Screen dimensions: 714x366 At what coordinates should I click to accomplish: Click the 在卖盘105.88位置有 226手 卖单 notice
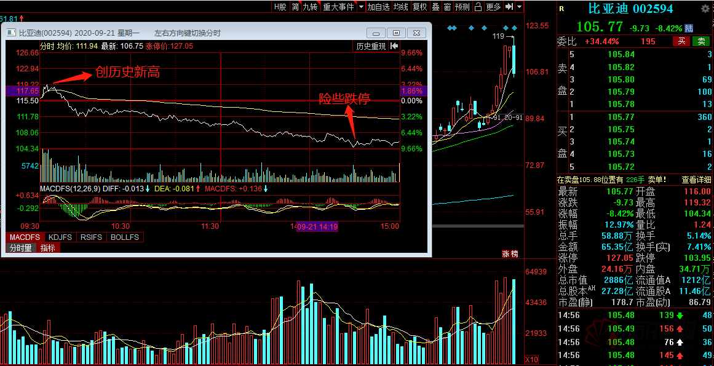[x=612, y=180]
